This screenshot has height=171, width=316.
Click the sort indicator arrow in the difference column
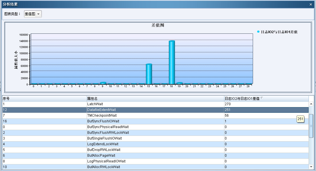[x=262, y=98]
